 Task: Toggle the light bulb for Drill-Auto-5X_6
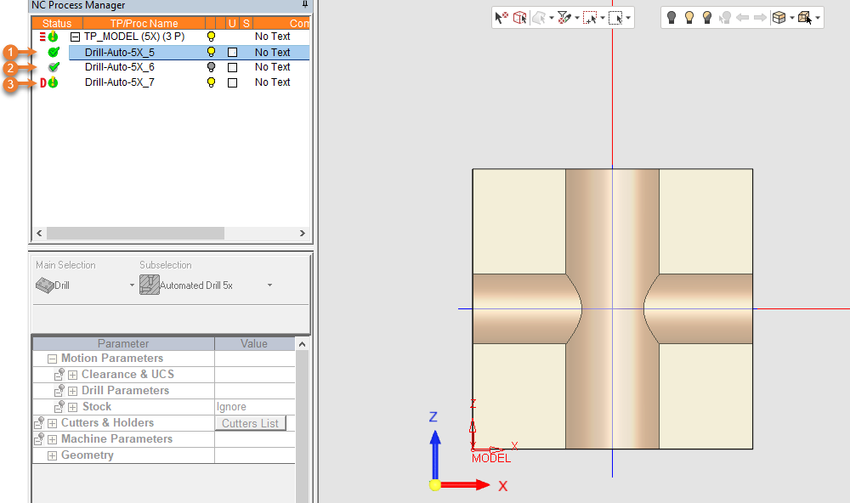coord(212,67)
